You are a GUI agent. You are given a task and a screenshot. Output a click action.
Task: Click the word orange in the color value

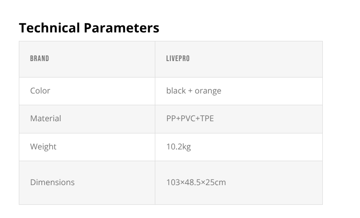point(208,91)
